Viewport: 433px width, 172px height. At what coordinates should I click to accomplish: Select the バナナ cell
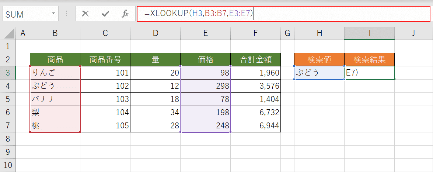click(55, 99)
